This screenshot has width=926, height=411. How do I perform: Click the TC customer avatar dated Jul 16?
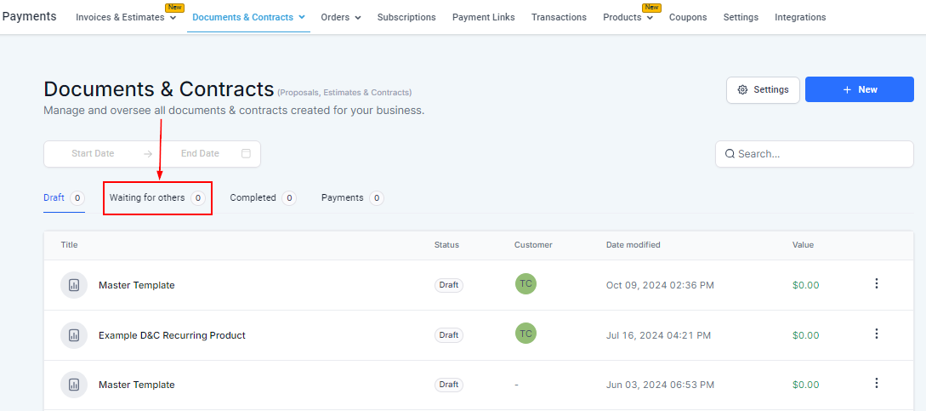525,334
